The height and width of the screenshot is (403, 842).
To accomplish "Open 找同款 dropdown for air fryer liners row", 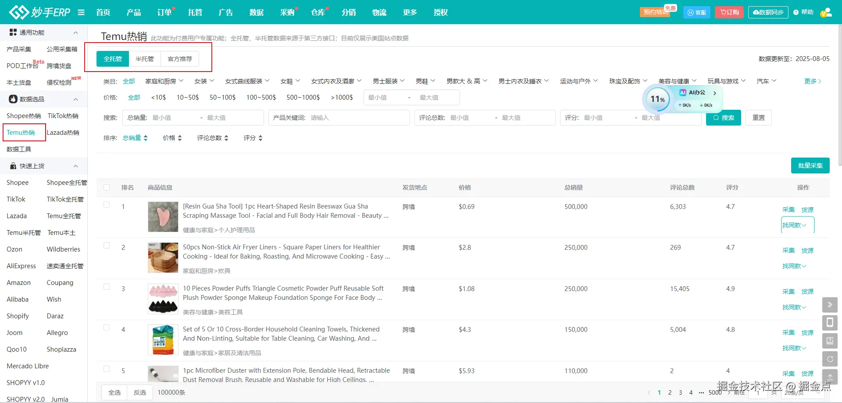I will pyautogui.click(x=794, y=266).
